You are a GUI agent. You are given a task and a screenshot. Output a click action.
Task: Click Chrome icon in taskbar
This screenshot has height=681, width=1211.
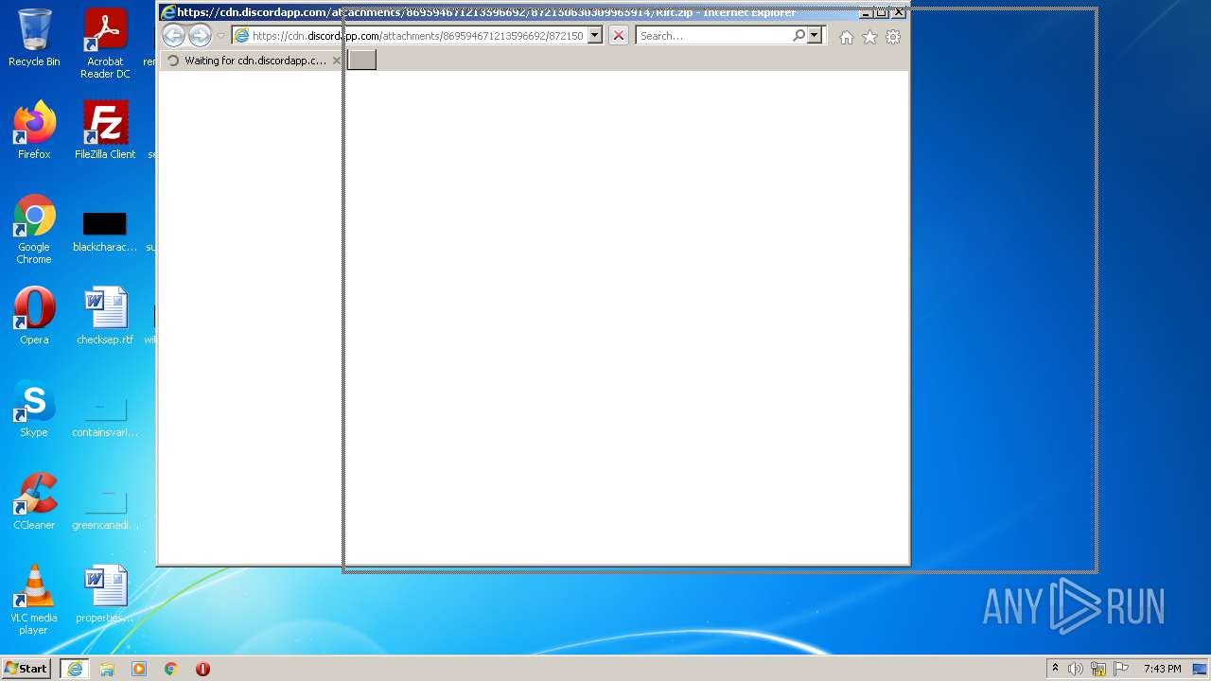point(171,669)
